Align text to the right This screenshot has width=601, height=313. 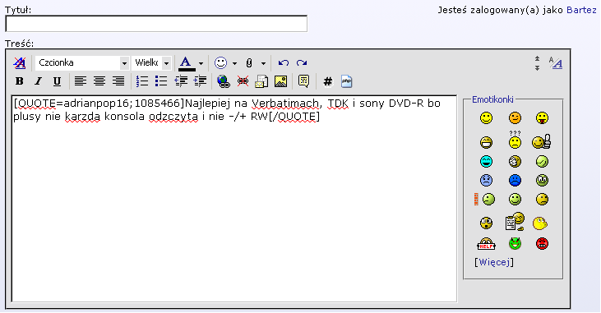click(x=118, y=81)
